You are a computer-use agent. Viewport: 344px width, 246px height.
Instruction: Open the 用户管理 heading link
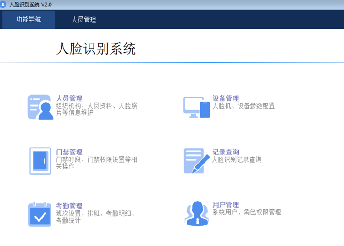point(226,205)
